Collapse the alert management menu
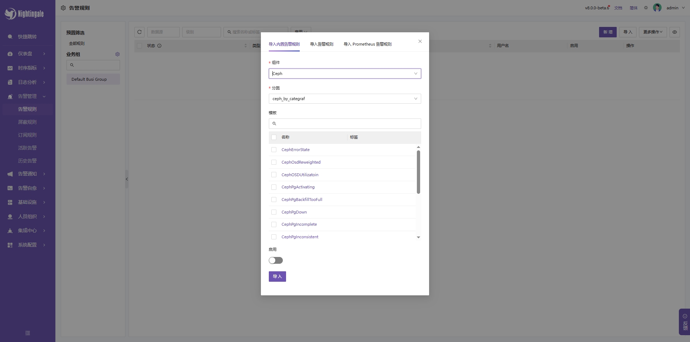This screenshot has height=342, width=690. 44,97
